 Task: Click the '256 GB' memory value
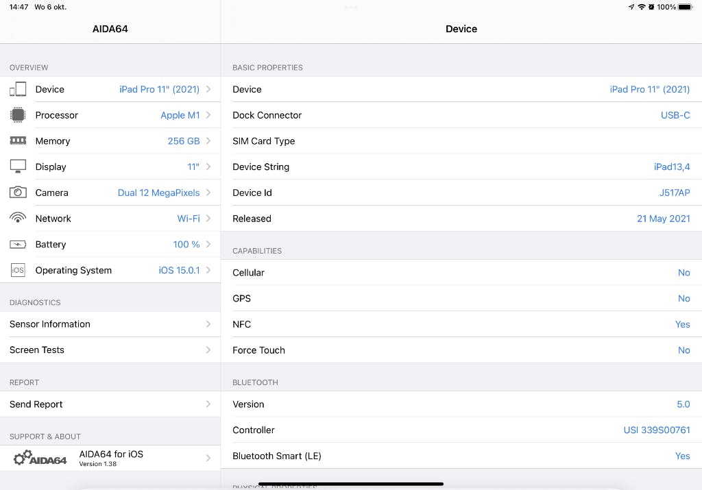tap(184, 141)
